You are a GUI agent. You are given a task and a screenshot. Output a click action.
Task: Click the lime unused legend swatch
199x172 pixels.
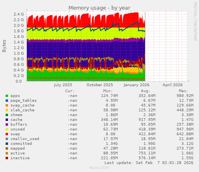[7, 129]
